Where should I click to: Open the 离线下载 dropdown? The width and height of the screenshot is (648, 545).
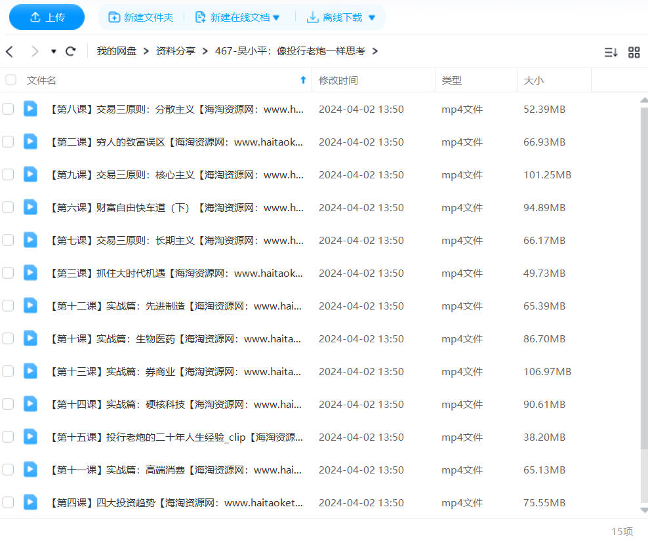(x=341, y=17)
